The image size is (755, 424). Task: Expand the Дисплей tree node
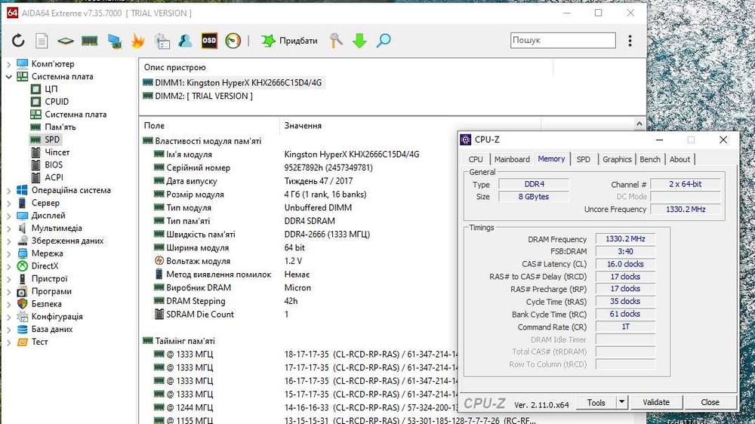[x=8, y=216]
